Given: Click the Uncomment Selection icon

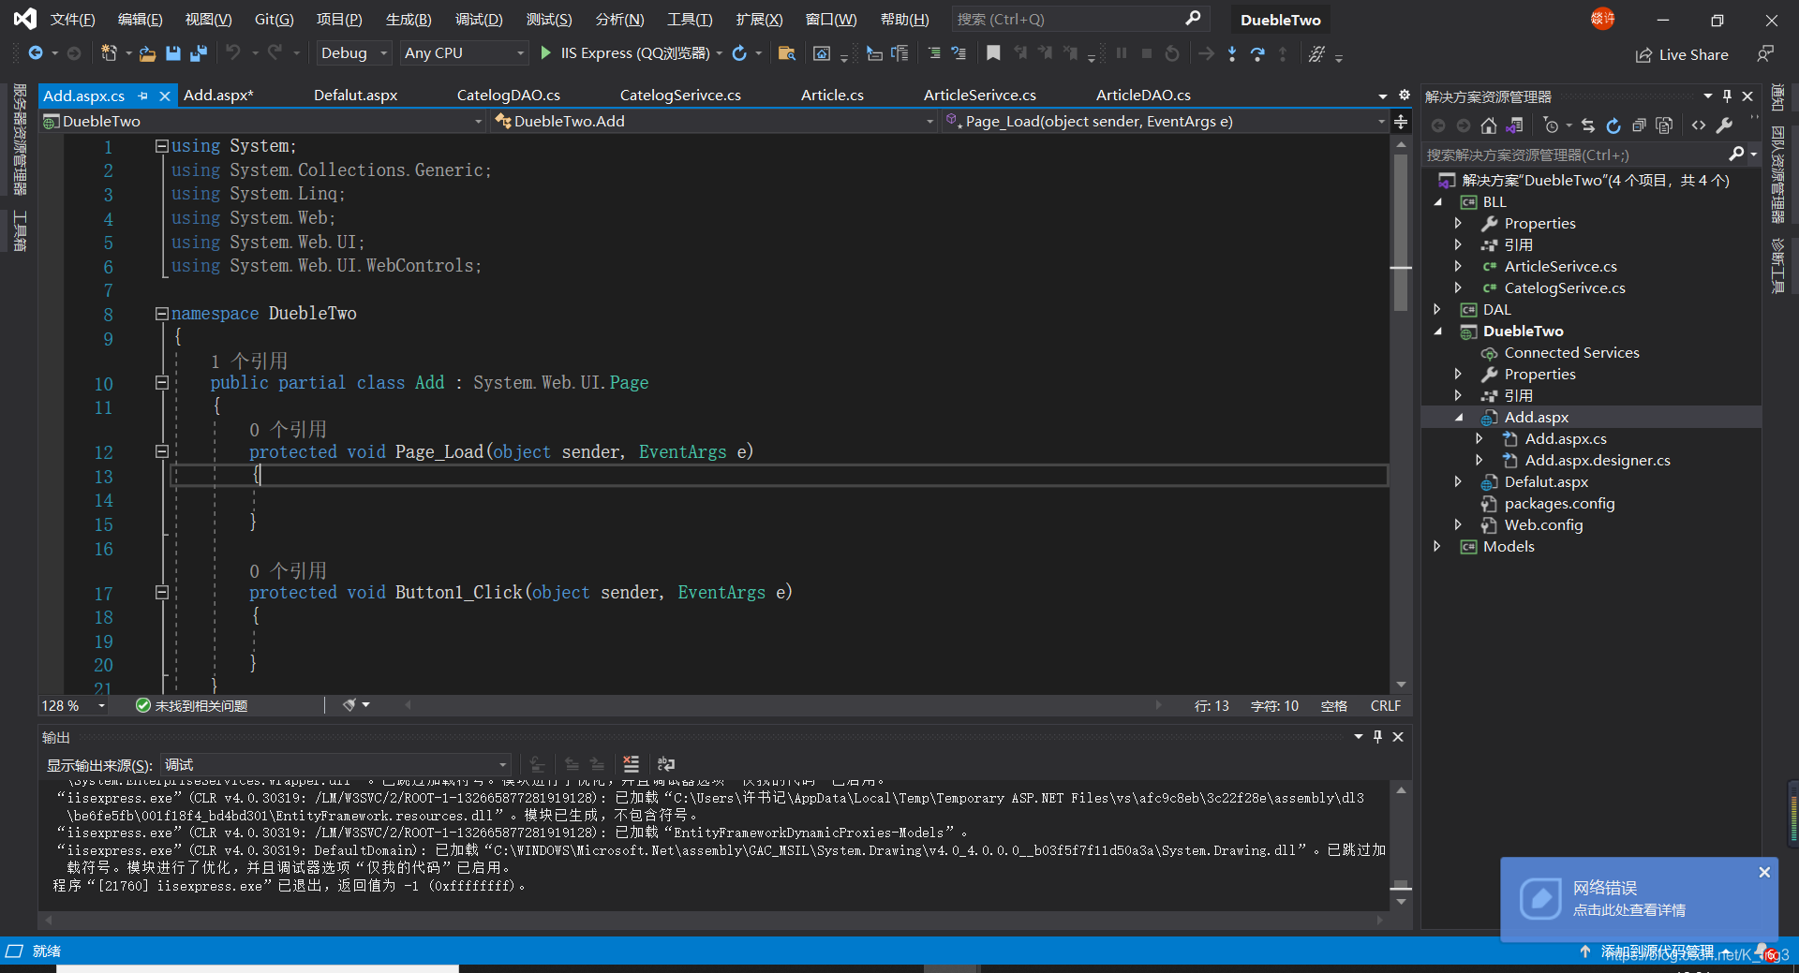Looking at the screenshot, I should 959,53.
